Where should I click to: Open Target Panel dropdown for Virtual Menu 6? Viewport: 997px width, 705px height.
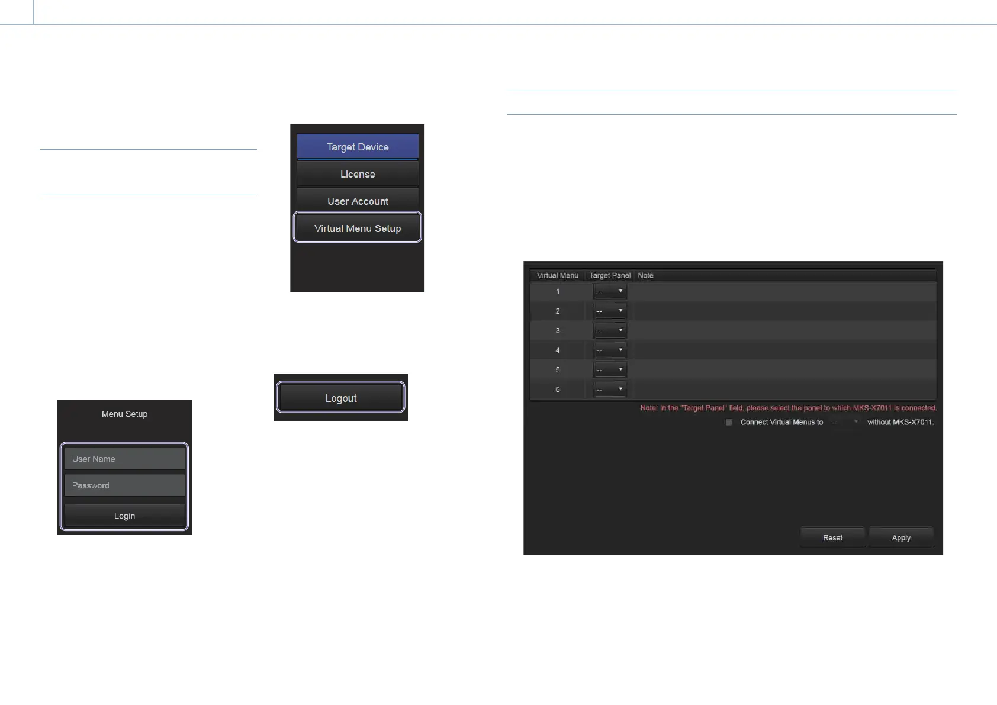610,389
